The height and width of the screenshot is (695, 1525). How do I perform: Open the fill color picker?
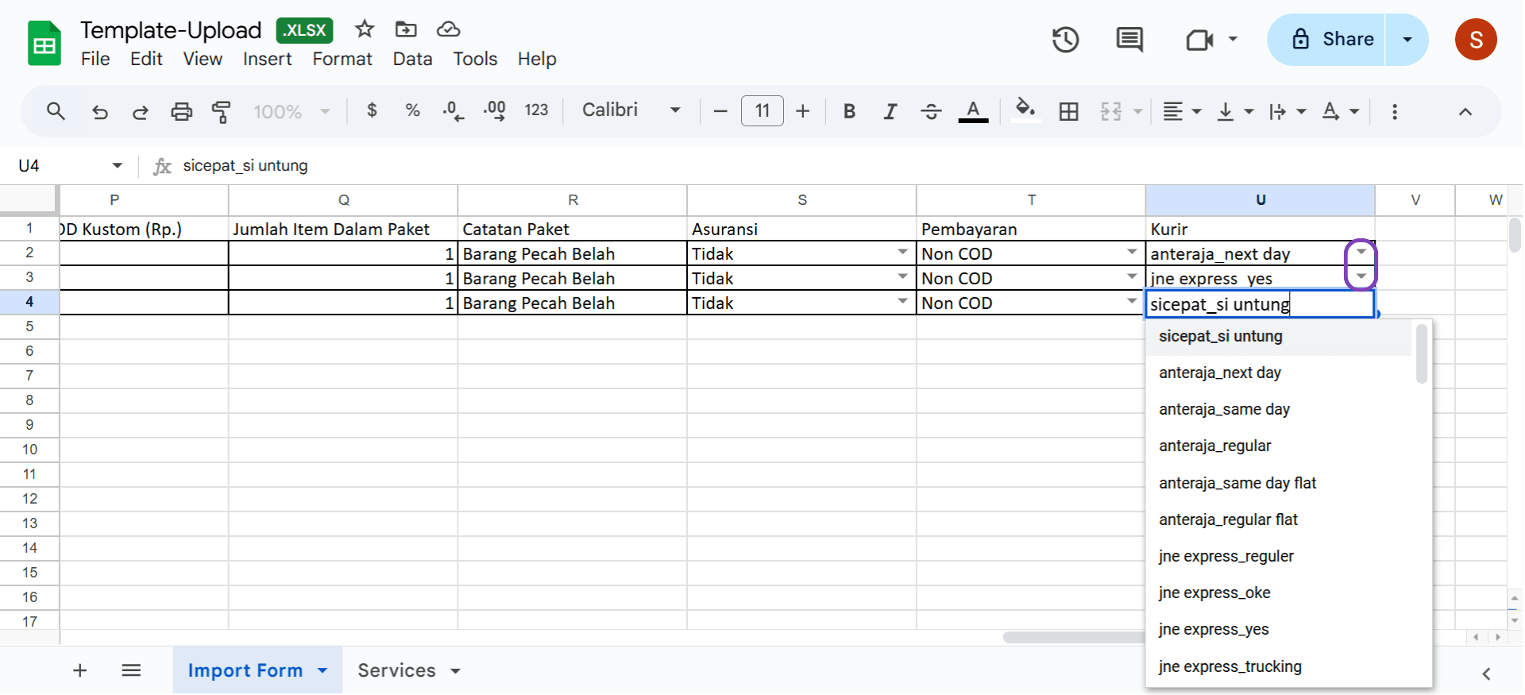[1025, 110]
